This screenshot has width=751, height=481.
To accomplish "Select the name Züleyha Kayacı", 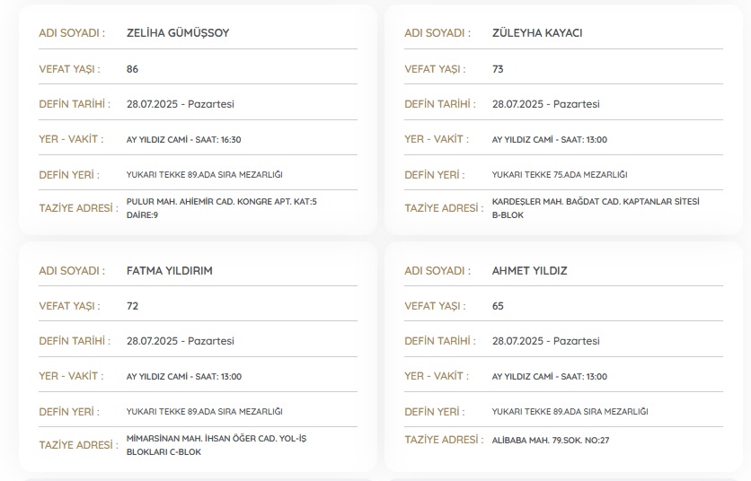I will click(x=537, y=33).
